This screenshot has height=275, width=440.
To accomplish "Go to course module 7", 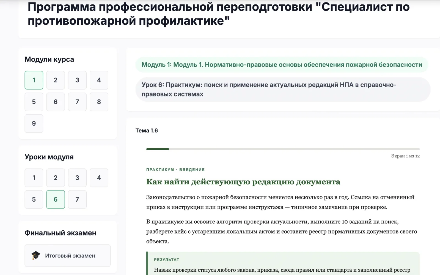I will [x=77, y=102].
